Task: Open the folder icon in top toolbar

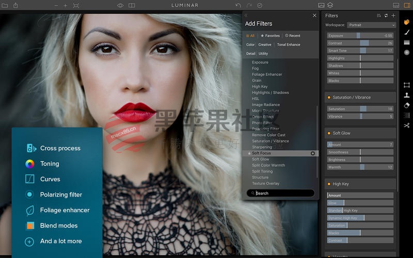Action: (x=5, y=5)
